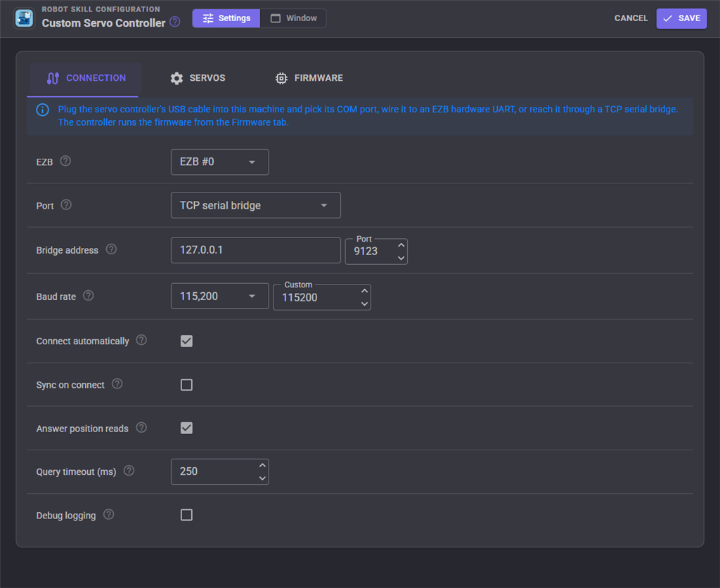Open the EZB #0 dropdown
Screen dimensions: 720x588
point(219,162)
